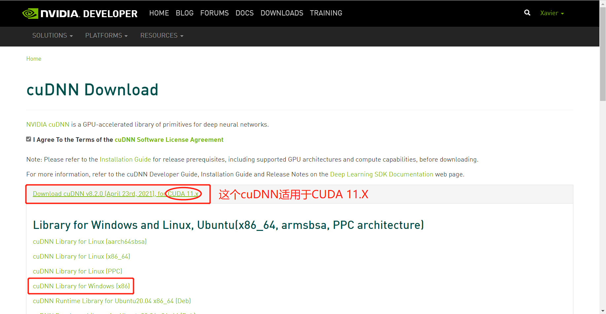Collapse Download cuDNN v8.2.0 for CUDA 11.x
The width and height of the screenshot is (606, 314).
tap(116, 194)
